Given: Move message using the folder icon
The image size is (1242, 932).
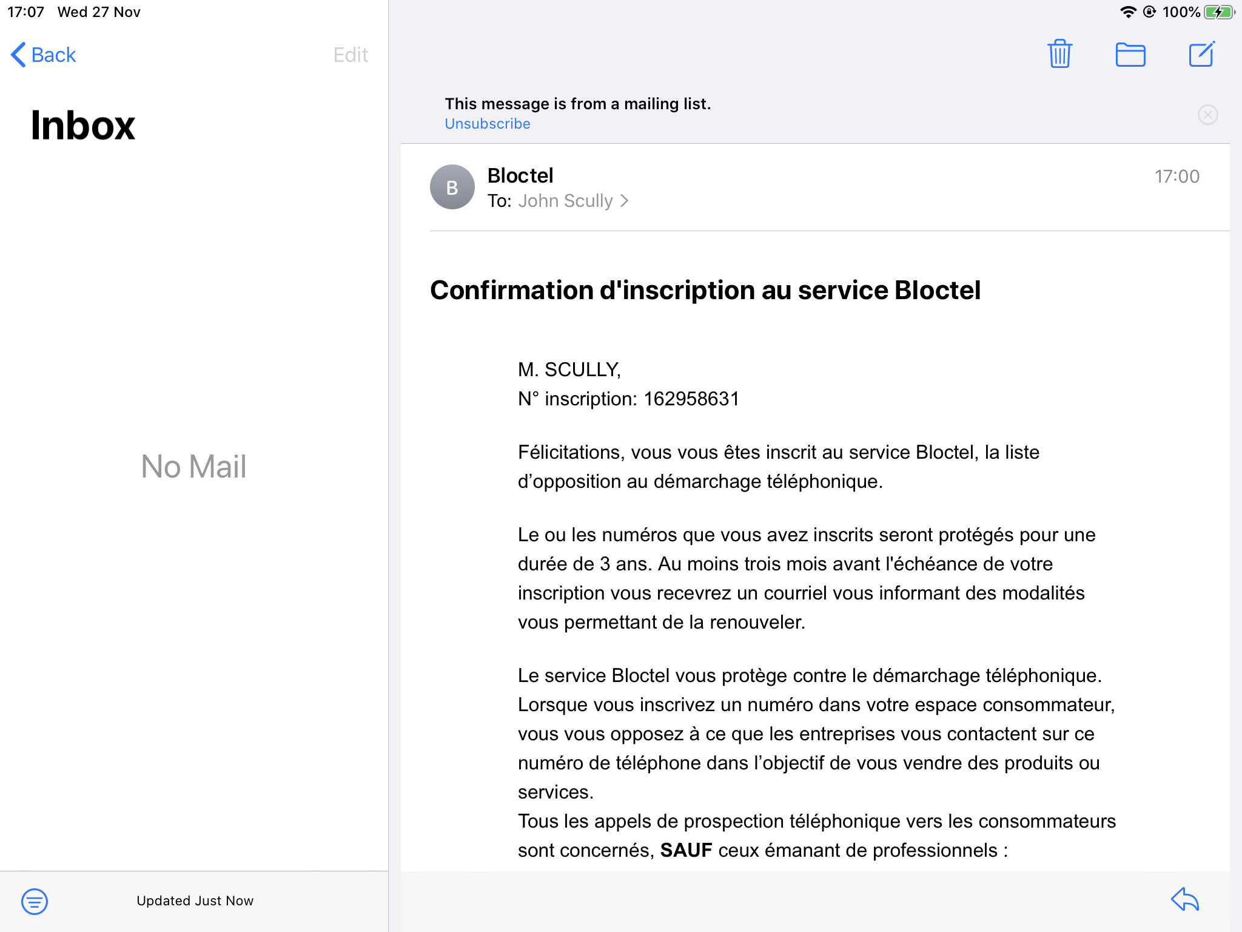Looking at the screenshot, I should tap(1130, 55).
